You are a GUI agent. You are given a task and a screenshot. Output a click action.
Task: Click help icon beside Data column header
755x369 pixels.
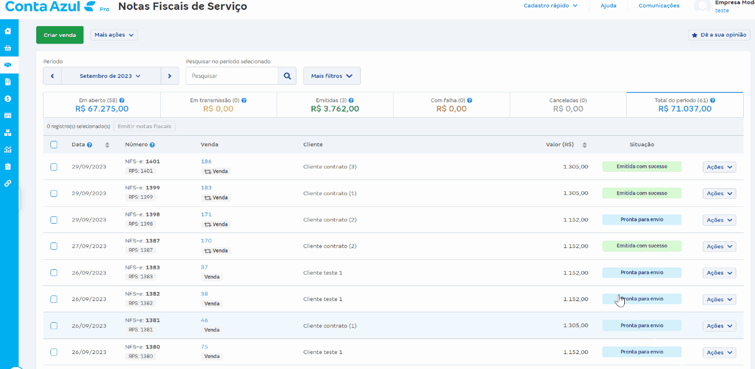tap(90, 145)
